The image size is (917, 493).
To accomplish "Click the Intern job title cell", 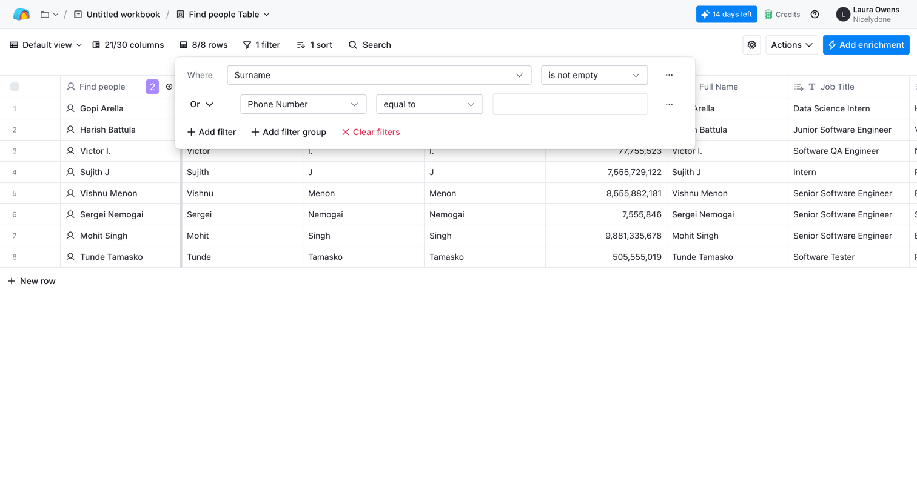I will (849, 172).
